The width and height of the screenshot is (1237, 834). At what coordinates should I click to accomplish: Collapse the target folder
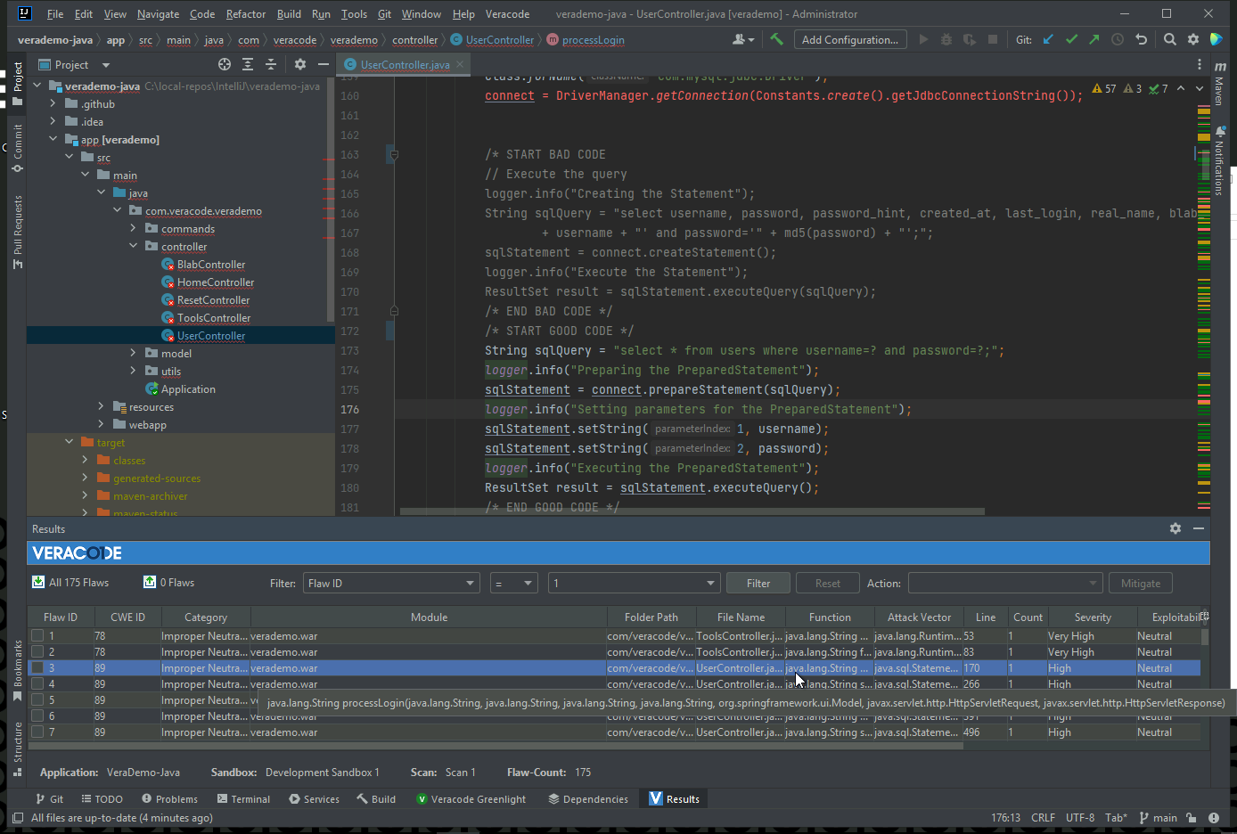[69, 443]
